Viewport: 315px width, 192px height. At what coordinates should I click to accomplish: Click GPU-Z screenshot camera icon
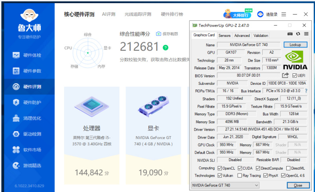pos(290,34)
